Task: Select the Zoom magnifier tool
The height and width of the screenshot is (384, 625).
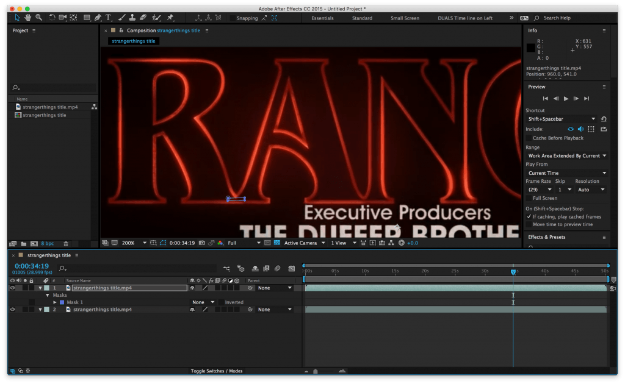Action: (38, 18)
